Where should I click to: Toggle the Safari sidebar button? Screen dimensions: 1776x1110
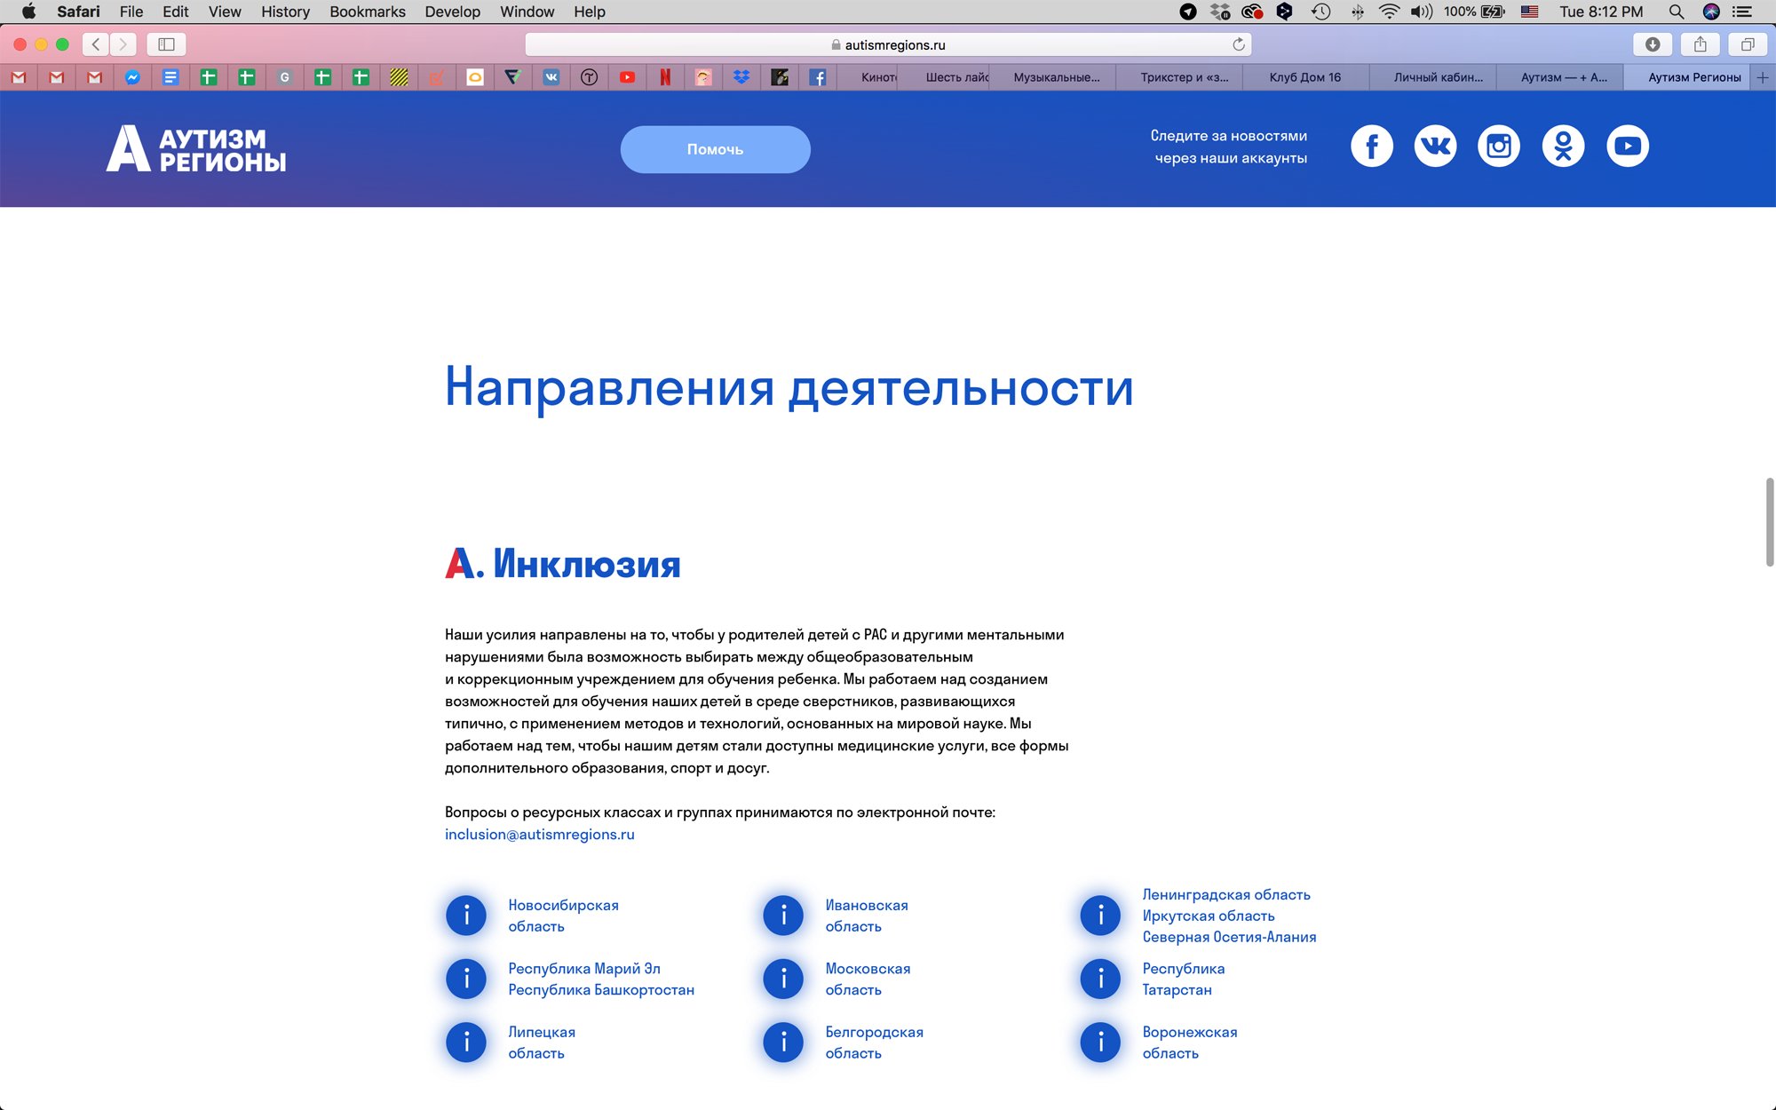166,44
